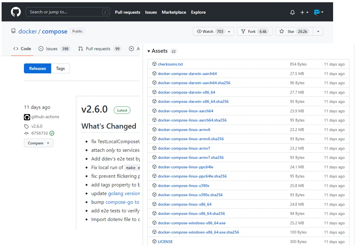Viewport: 357px width, 249px height.
Task: Click the GitHub octocat logo
Action: click(16, 12)
